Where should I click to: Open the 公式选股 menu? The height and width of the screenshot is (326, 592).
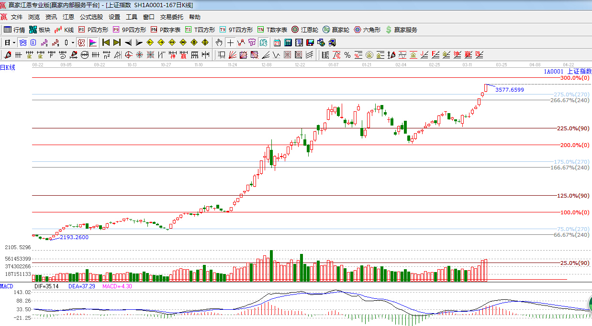click(91, 17)
